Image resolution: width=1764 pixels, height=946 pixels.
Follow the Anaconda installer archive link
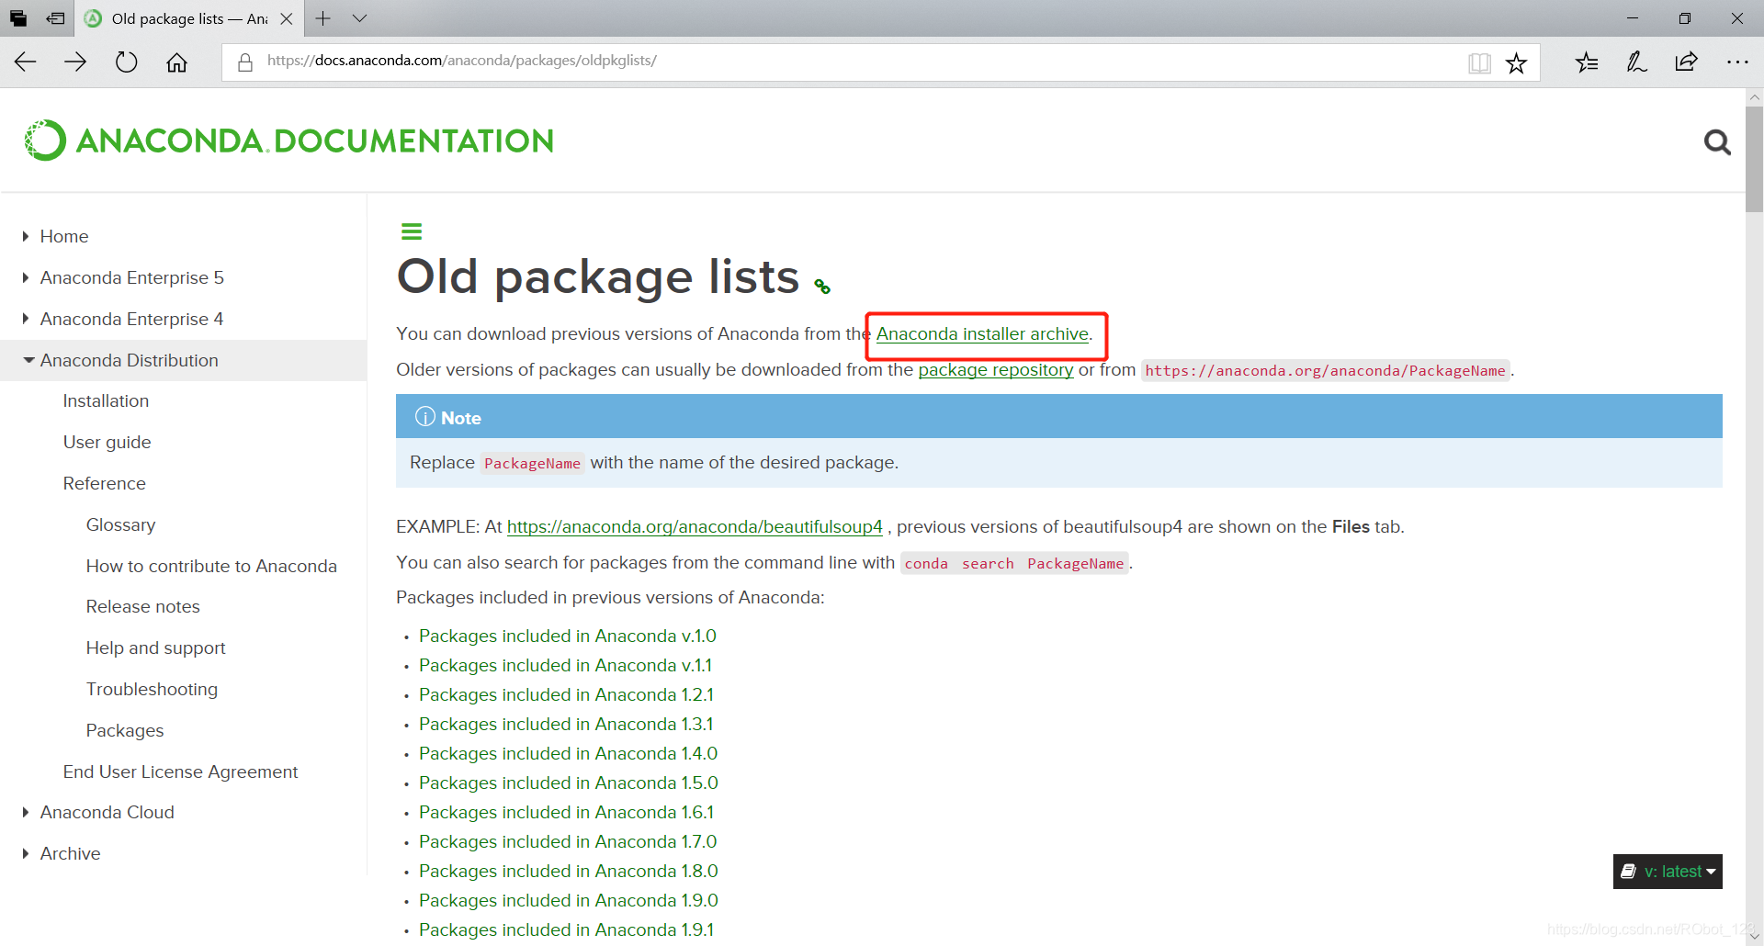(982, 333)
